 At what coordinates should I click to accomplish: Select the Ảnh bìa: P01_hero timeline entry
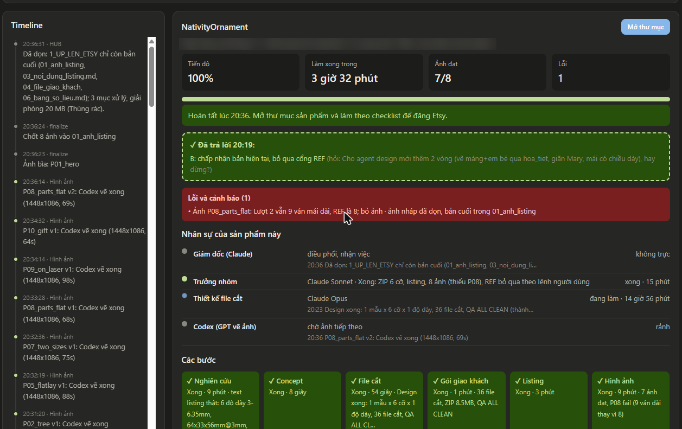[80, 159]
